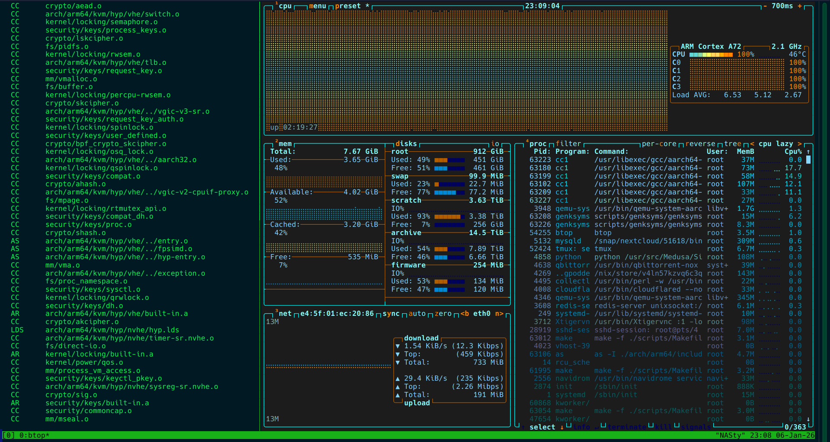The image size is (830, 442).
Task: Open the btop menu
Action: [x=317, y=6]
